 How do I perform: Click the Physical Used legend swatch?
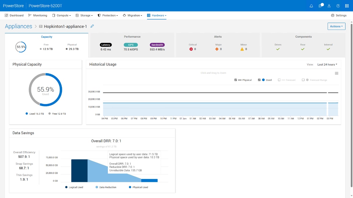[130, 187]
